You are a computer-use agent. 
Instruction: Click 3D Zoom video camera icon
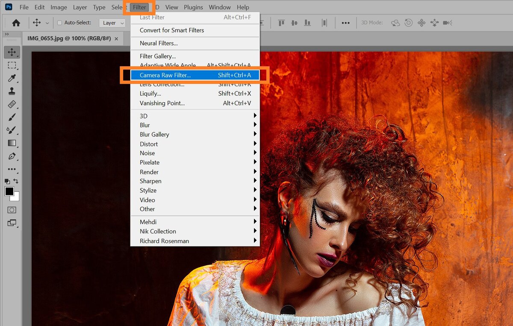click(x=448, y=23)
